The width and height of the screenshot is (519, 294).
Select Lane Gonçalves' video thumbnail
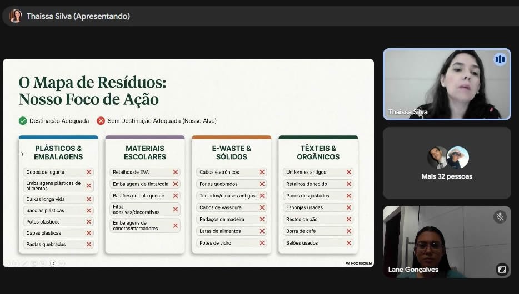coord(447,242)
